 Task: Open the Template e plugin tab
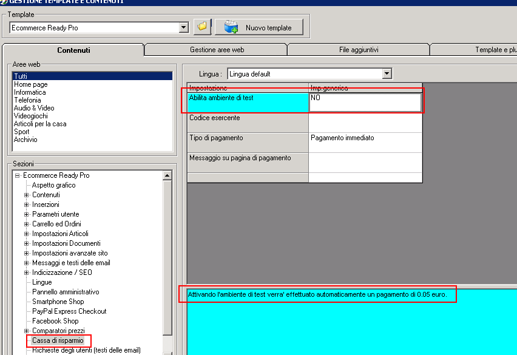click(x=474, y=50)
